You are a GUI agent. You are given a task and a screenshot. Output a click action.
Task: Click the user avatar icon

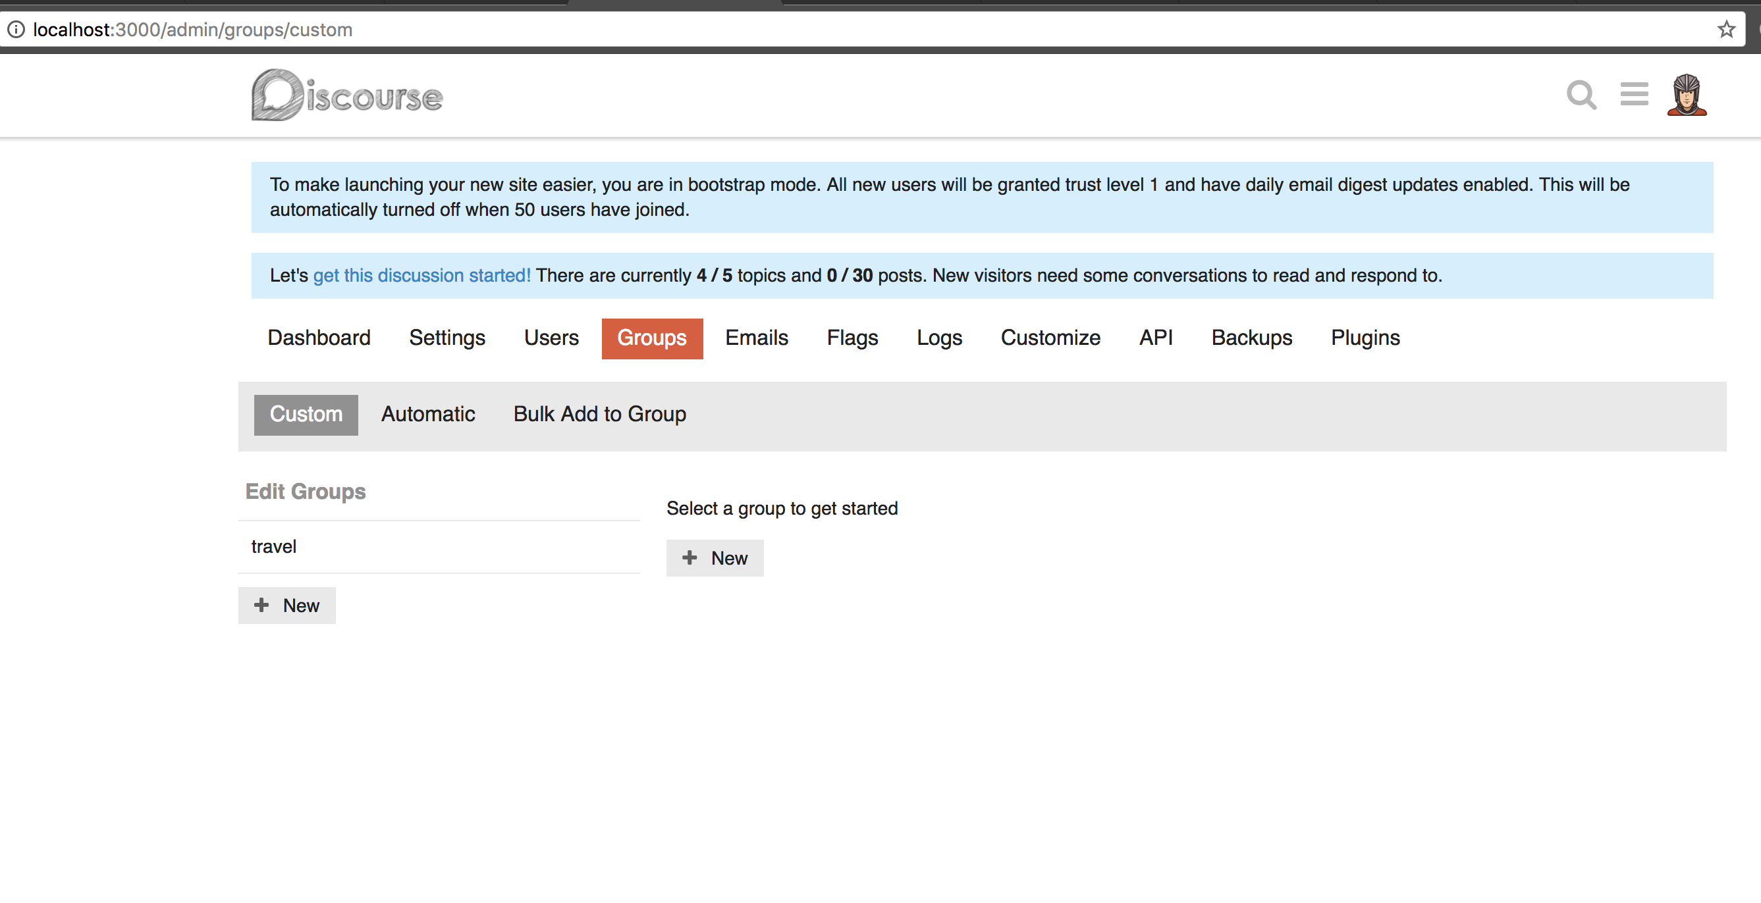tap(1687, 94)
